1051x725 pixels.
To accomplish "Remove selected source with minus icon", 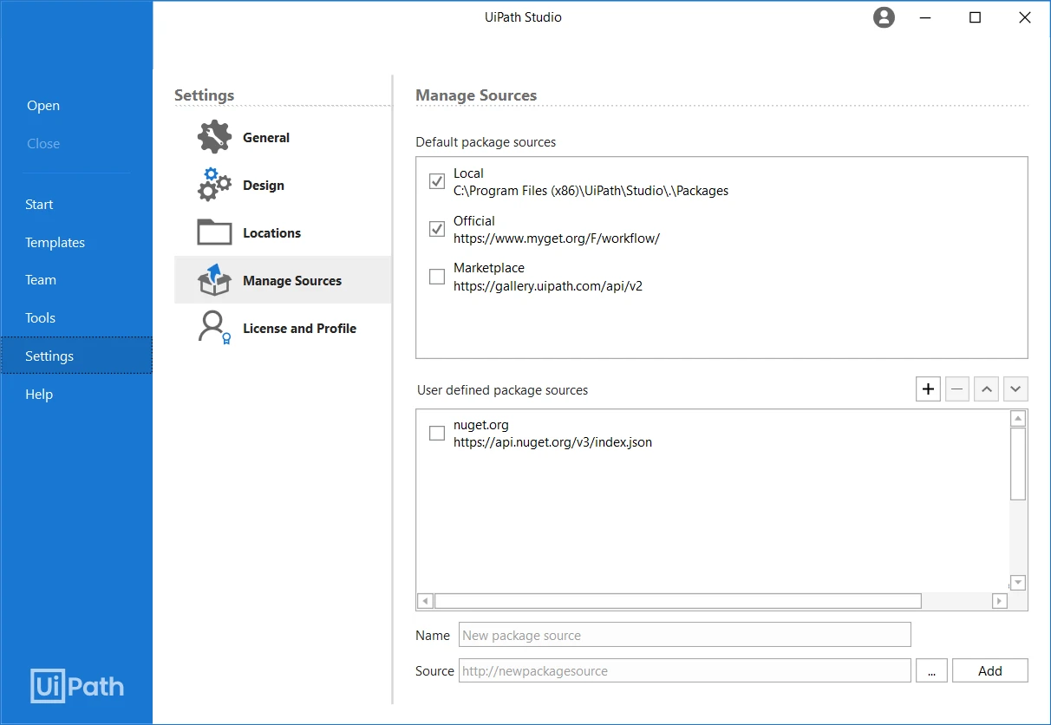I will tap(956, 389).
